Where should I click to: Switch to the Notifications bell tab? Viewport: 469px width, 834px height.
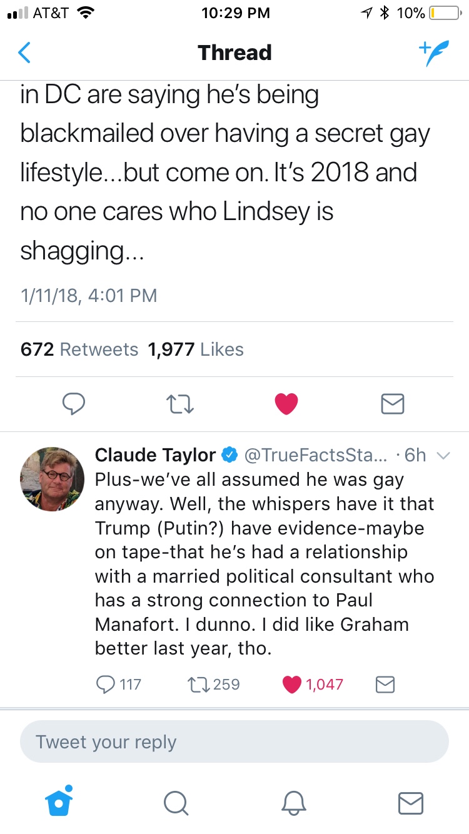click(x=293, y=803)
